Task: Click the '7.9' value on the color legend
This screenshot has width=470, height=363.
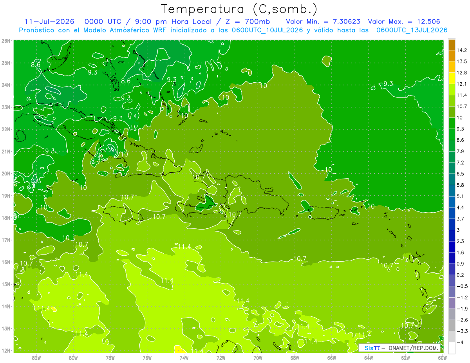Action: (461, 151)
